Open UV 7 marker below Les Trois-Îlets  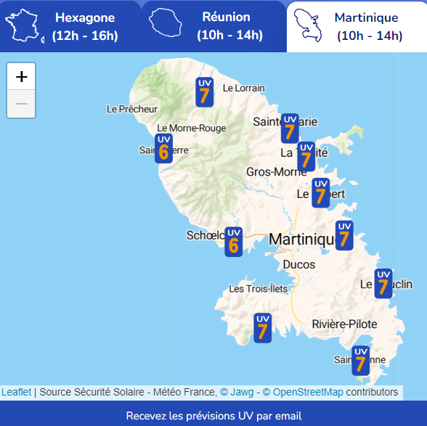click(263, 328)
